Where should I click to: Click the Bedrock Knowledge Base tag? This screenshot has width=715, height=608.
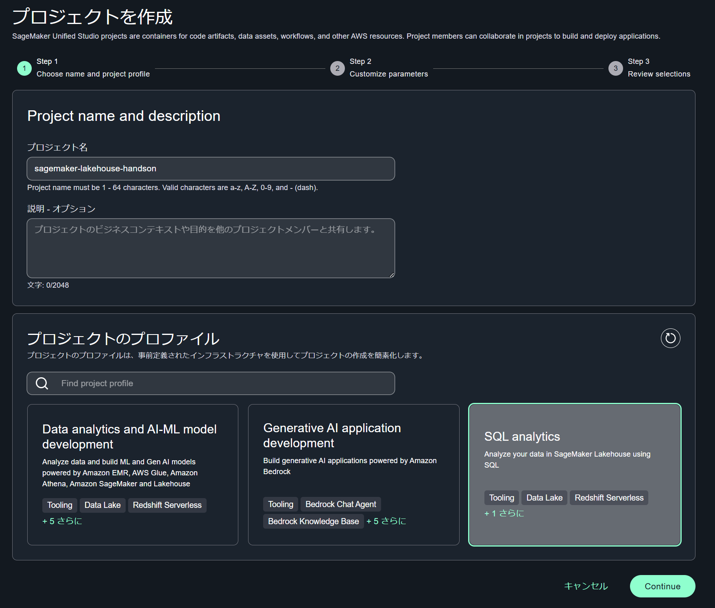(314, 521)
